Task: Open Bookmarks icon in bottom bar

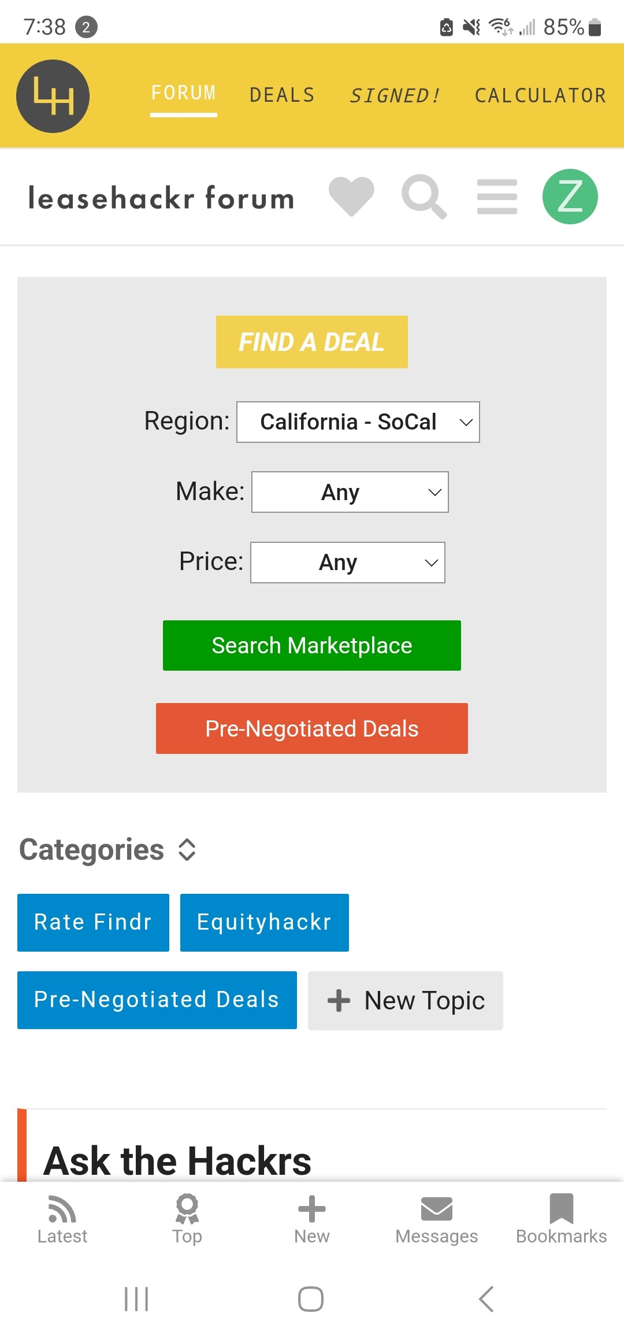Action: (x=562, y=1209)
